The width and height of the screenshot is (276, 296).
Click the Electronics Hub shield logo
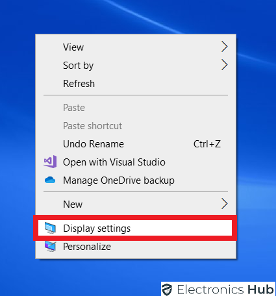pos(167,290)
